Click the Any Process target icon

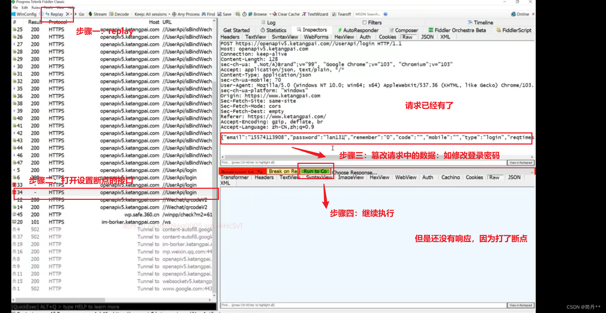(174, 14)
